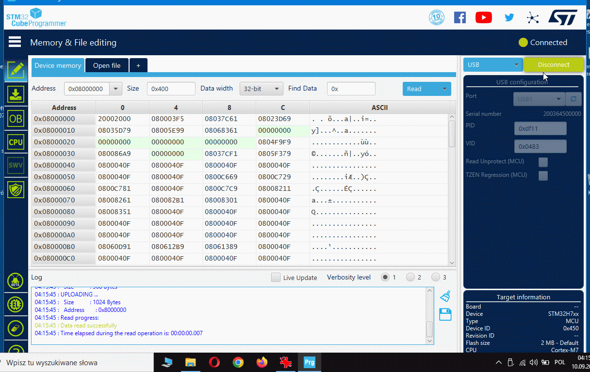Open the Erasing & Programming download icon
Screen dimensions: 590x372
[16, 94]
